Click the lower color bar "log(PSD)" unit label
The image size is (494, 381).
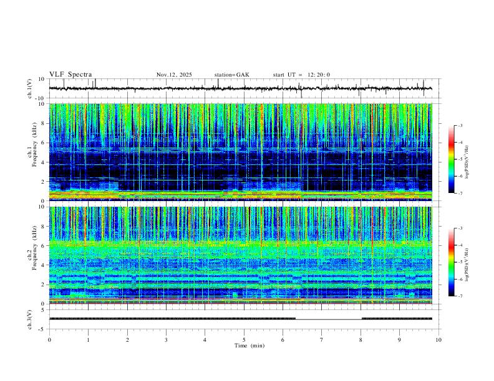pos(467,265)
